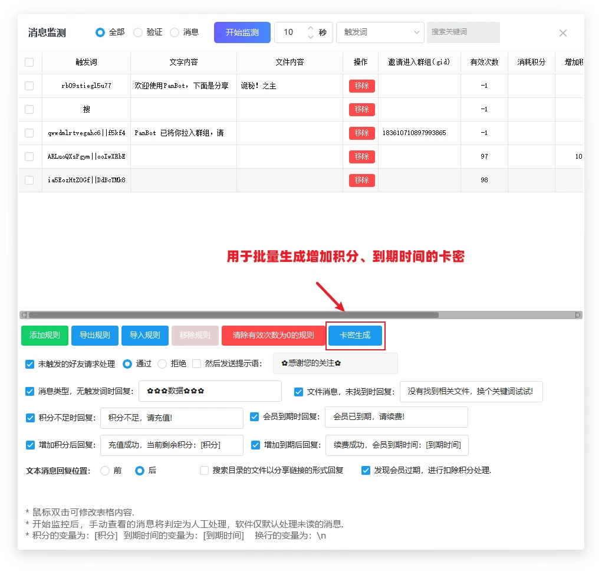
Task: Click right arrow of horizontal scrollbar
Action: click(578, 315)
